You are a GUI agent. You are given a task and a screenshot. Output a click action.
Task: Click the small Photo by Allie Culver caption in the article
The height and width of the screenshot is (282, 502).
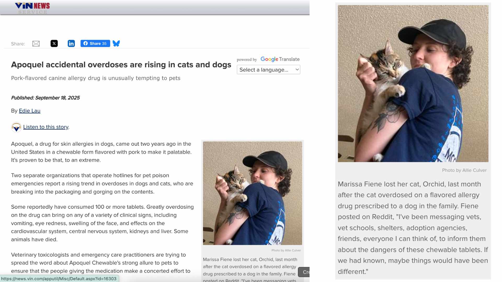coord(286,250)
